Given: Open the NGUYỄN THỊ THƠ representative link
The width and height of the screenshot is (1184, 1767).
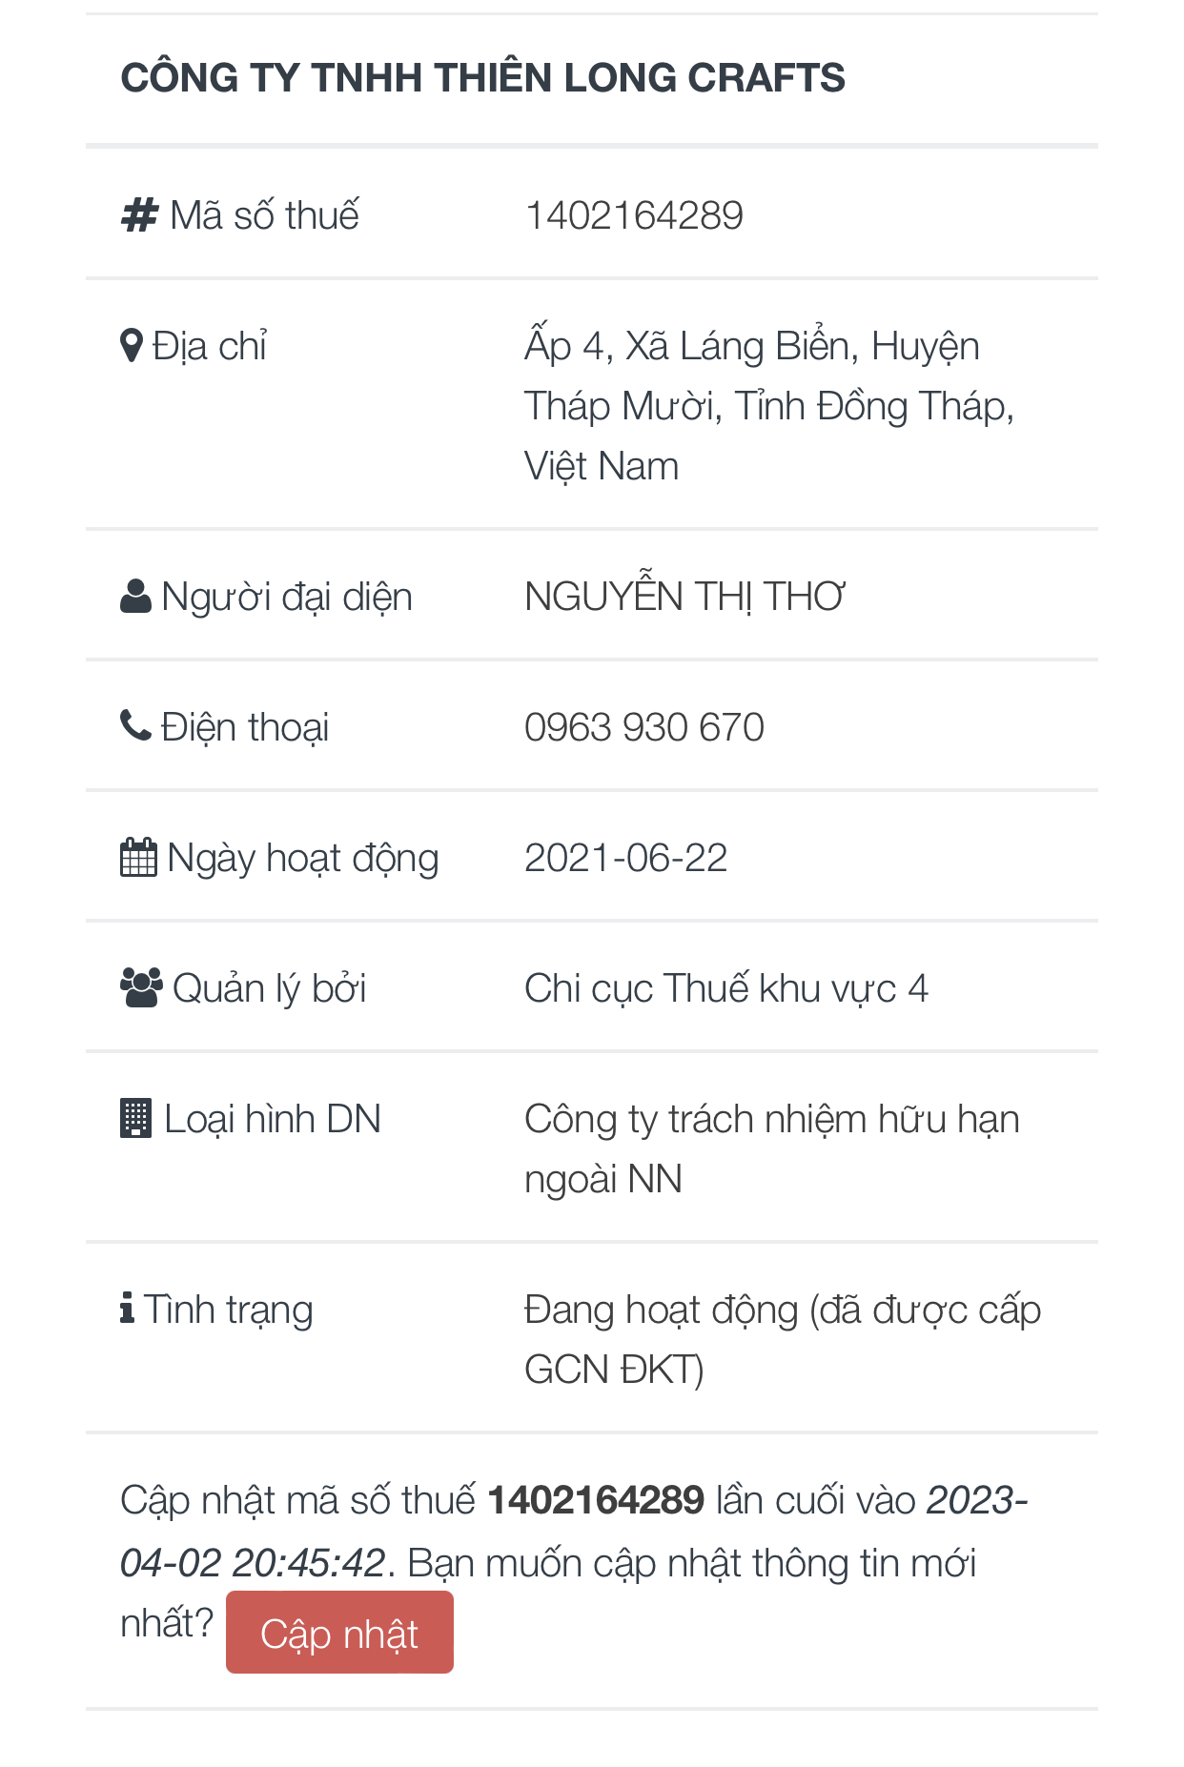Looking at the screenshot, I should pyautogui.click(x=684, y=597).
